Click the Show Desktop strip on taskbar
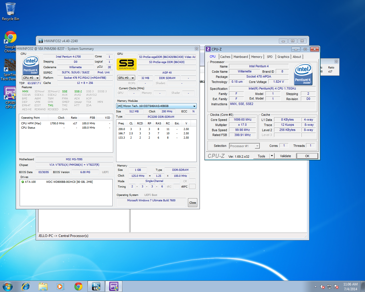The height and width of the screenshot is (292, 365). coord(363,286)
